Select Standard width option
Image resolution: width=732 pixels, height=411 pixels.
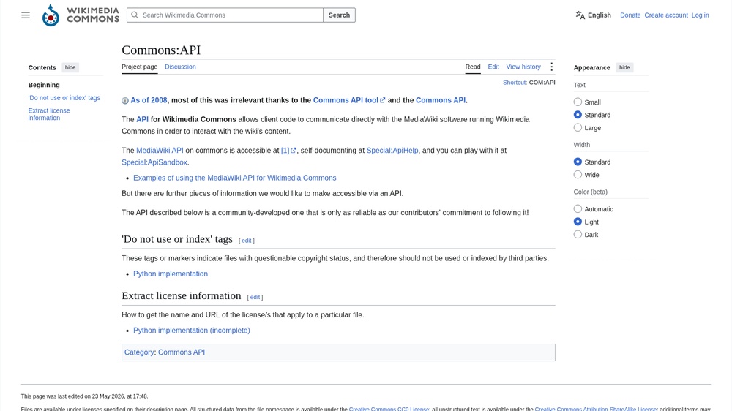578,162
